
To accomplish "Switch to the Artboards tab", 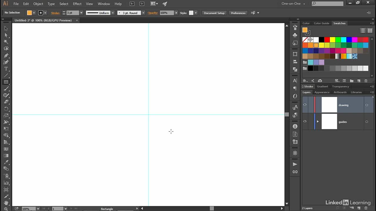I will click(x=340, y=92).
